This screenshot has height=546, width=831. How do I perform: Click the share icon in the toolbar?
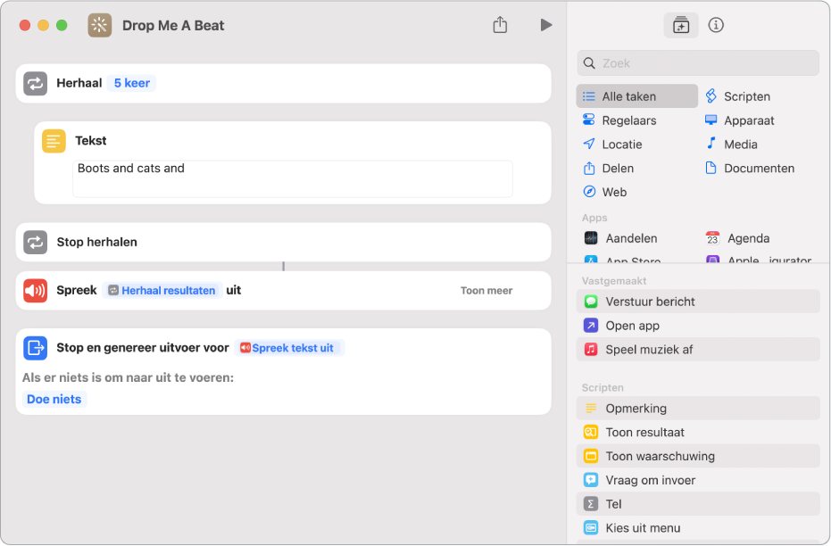point(500,25)
